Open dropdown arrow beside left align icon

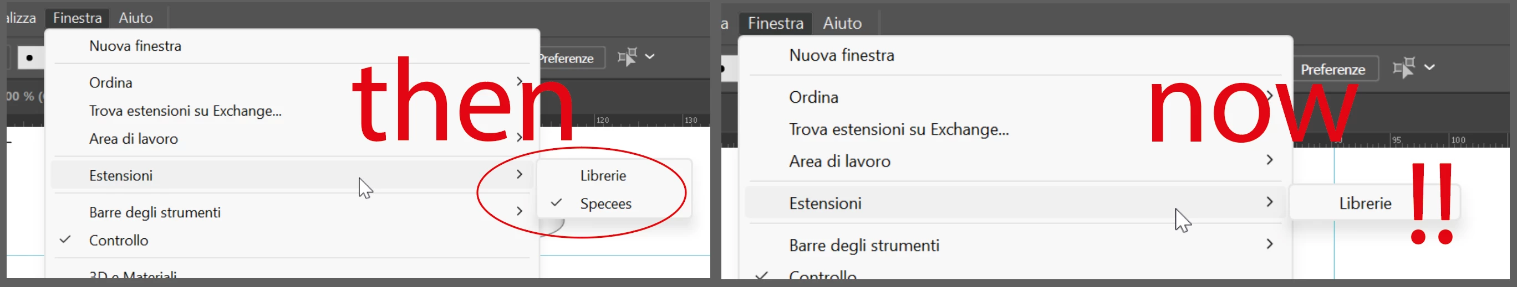pos(650,56)
